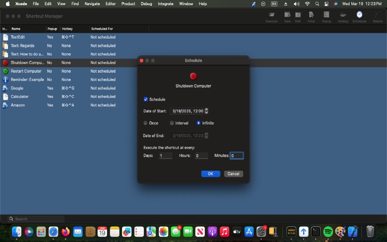
Task: Open Spotlight search in menu bar
Action: (317, 4)
